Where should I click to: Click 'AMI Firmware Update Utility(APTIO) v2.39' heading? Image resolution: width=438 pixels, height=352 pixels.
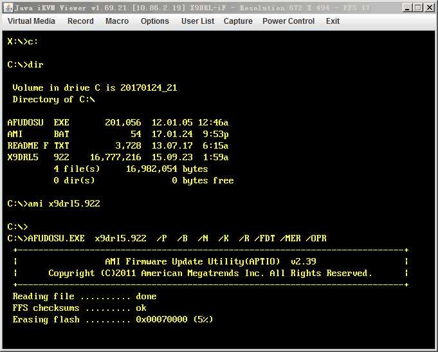(x=210, y=262)
